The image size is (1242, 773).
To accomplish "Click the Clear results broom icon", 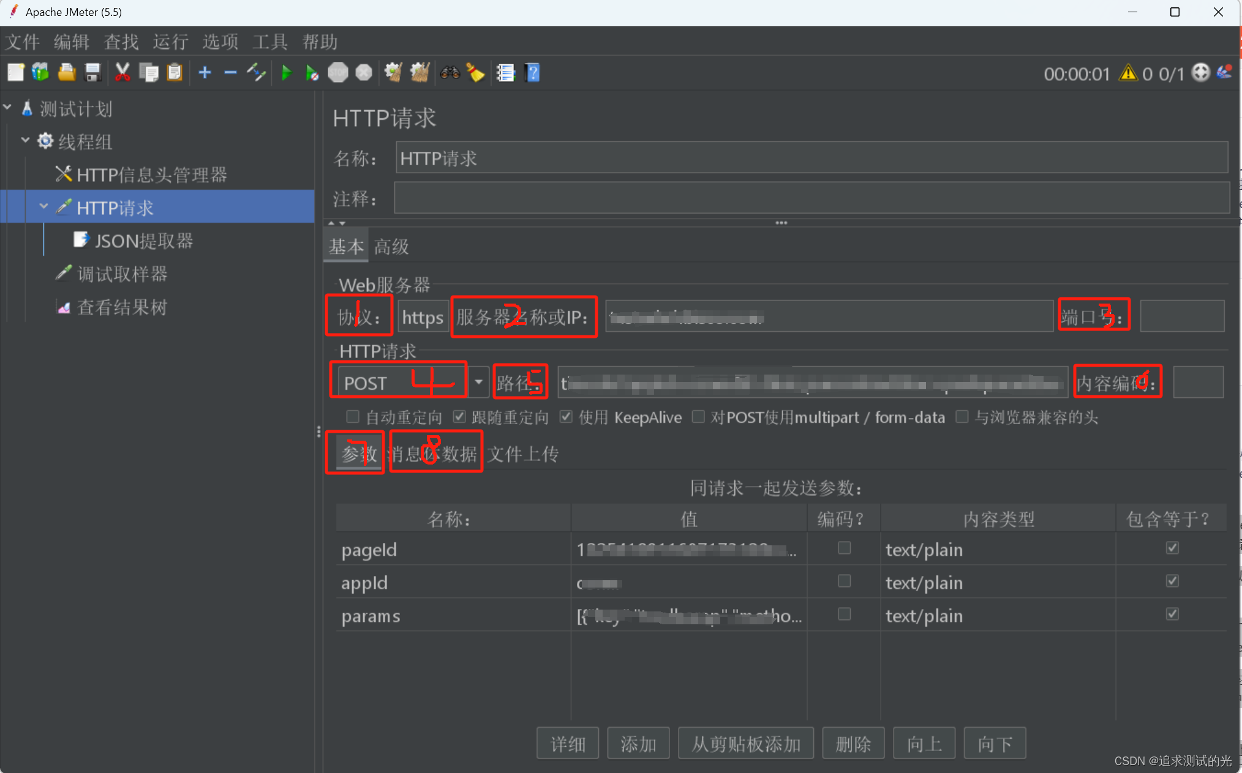I will (393, 73).
